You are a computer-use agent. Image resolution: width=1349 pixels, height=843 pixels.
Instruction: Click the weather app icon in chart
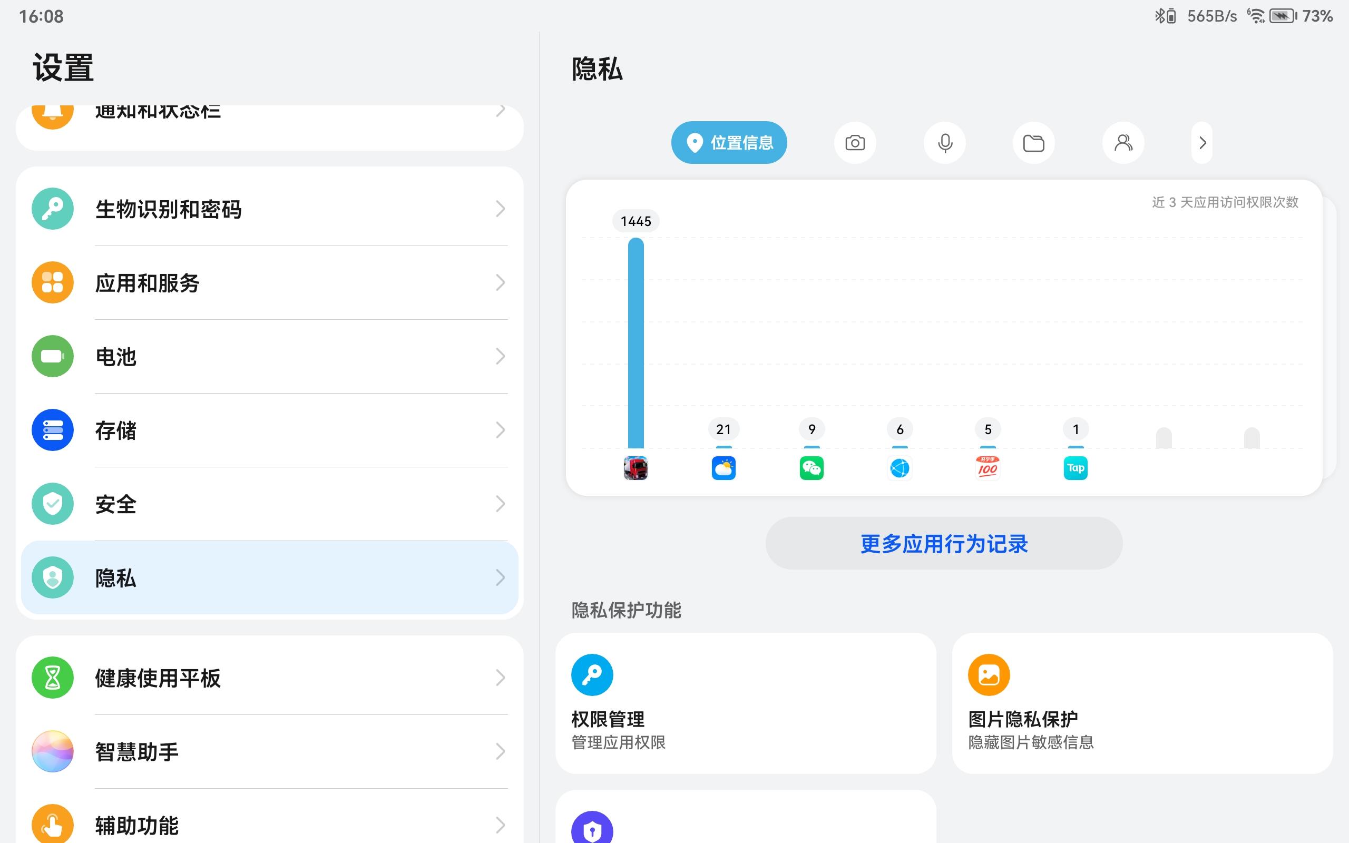click(724, 468)
